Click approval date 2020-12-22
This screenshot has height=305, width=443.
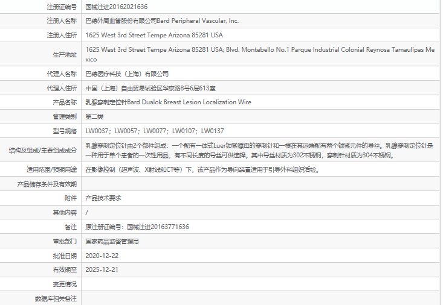102,256
